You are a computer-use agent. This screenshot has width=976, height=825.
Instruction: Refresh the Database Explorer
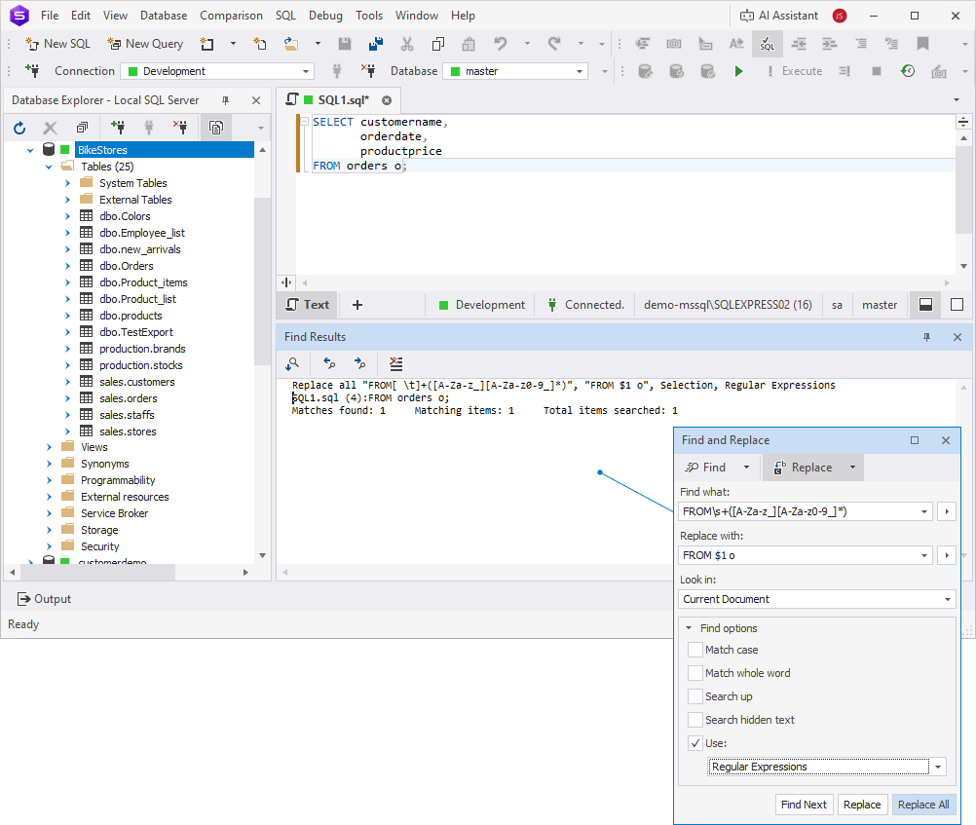pyautogui.click(x=19, y=127)
